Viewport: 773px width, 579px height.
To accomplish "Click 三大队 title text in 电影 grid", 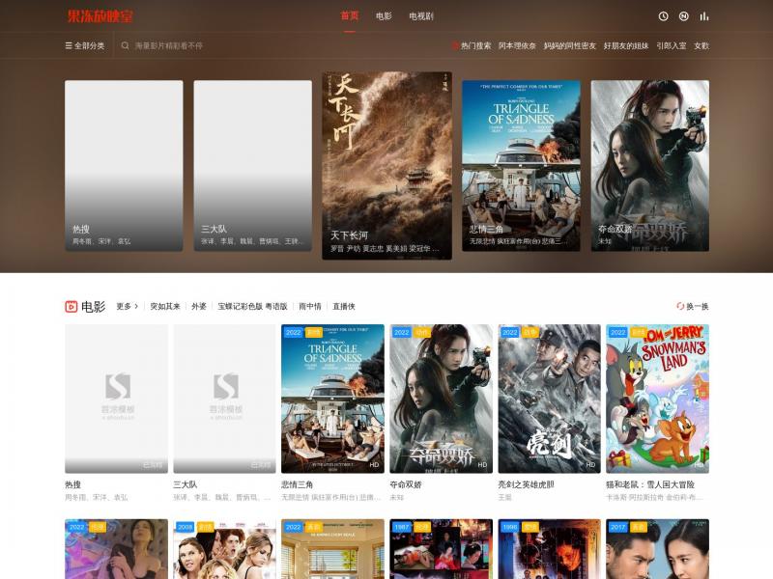I will pos(186,484).
